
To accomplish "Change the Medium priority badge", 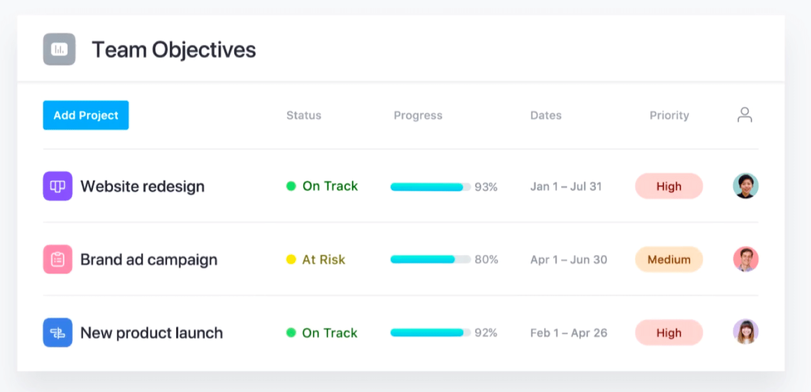I will (669, 259).
